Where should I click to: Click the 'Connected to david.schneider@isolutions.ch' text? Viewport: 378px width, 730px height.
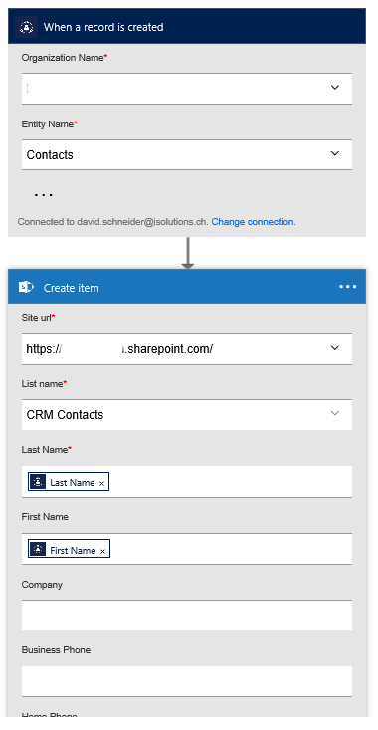pyautogui.click(x=113, y=222)
